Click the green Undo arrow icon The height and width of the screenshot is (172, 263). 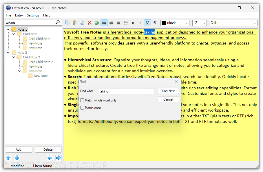[97, 23]
